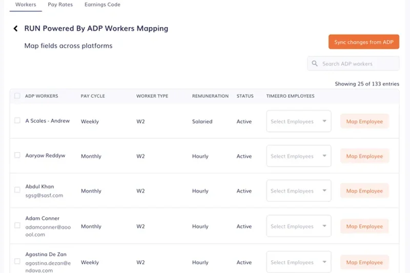Screen dimensions: 410x273
Task: Click the PAY CYCLE column header
Action: coord(93,96)
